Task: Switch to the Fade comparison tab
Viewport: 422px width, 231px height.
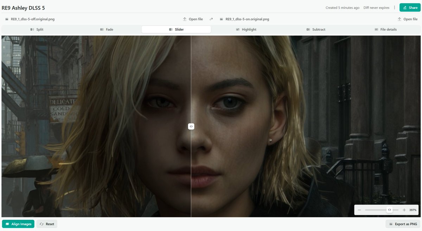Action: tap(107, 30)
